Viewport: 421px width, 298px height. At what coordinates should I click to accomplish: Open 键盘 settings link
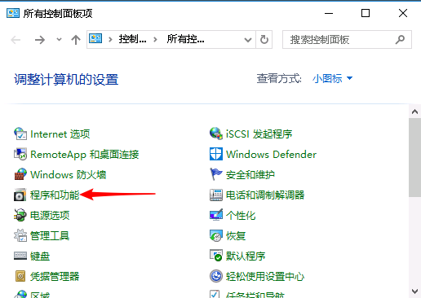click(x=40, y=256)
